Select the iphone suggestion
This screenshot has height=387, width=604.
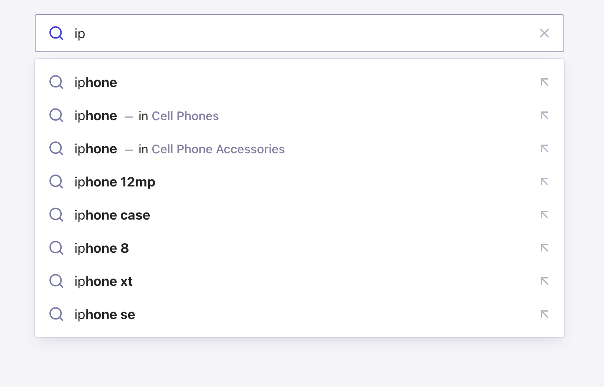point(96,82)
